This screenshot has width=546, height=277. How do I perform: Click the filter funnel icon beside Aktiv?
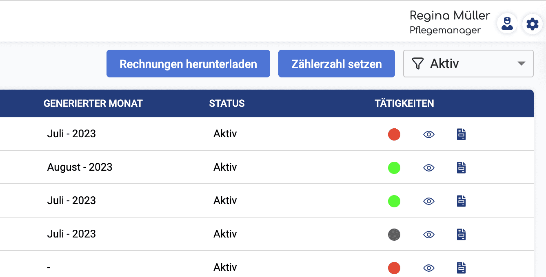(417, 64)
